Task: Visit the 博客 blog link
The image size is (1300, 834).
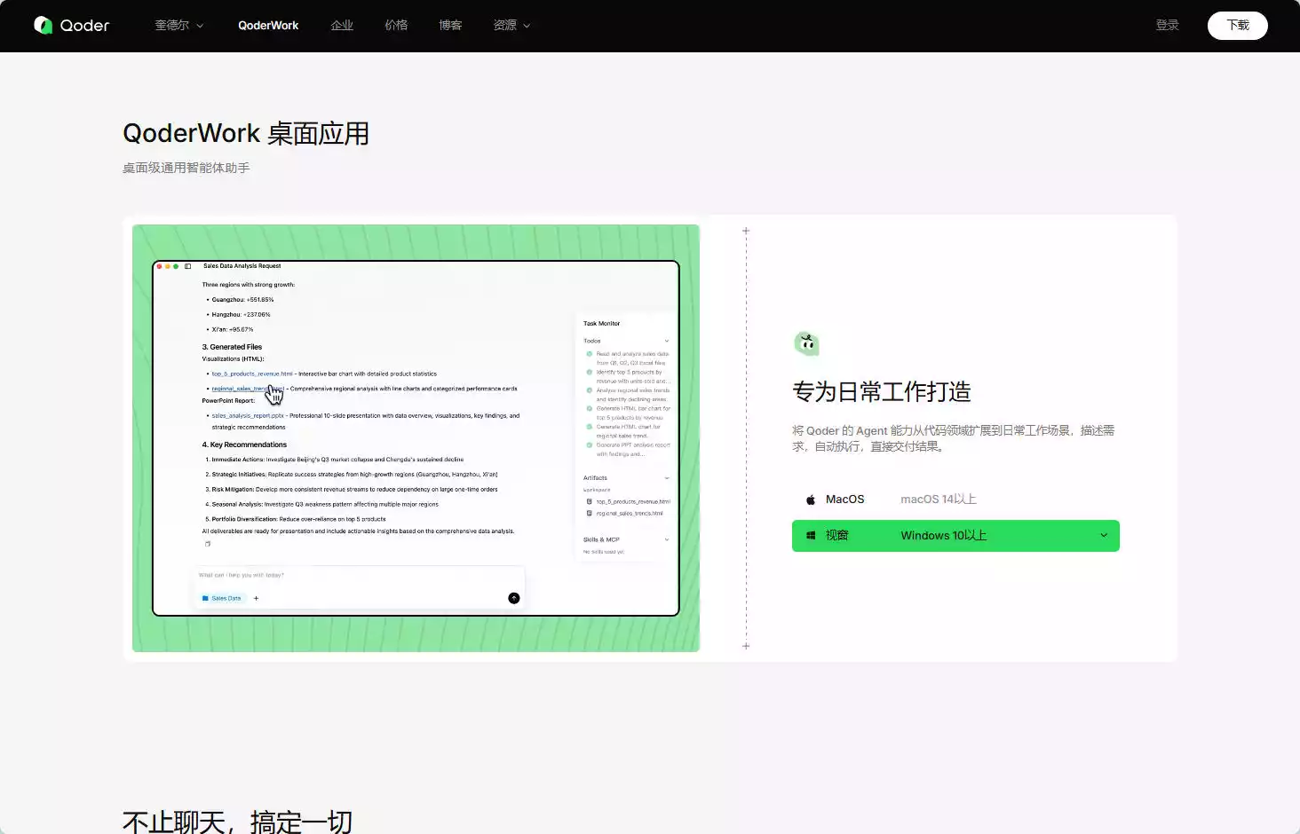Action: pos(450,25)
